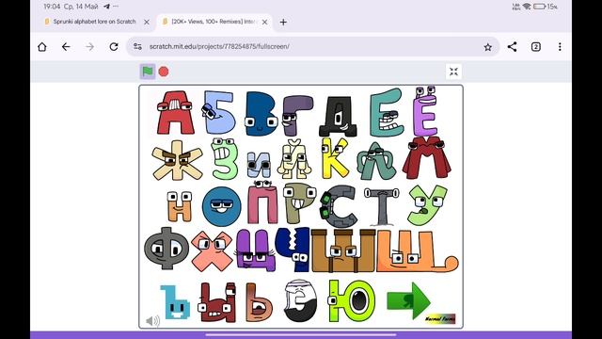Select the blue round letter О
Screen dimensions: 602x339
[x=222, y=206]
